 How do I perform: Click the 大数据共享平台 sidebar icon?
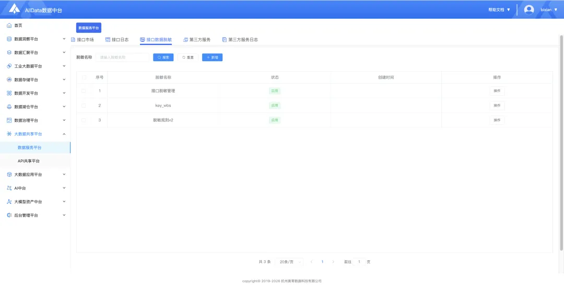(x=9, y=134)
